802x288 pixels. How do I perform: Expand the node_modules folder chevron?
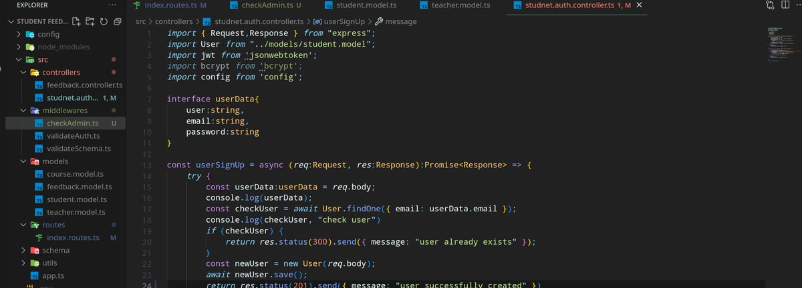[x=17, y=47]
